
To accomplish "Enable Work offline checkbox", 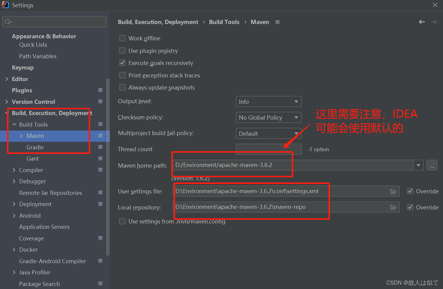I will coord(122,38).
